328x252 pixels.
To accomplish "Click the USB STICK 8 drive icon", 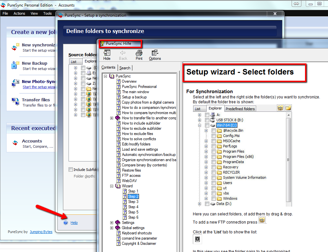I will tap(213, 120).
